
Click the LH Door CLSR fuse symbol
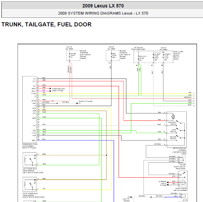coord(153,57)
